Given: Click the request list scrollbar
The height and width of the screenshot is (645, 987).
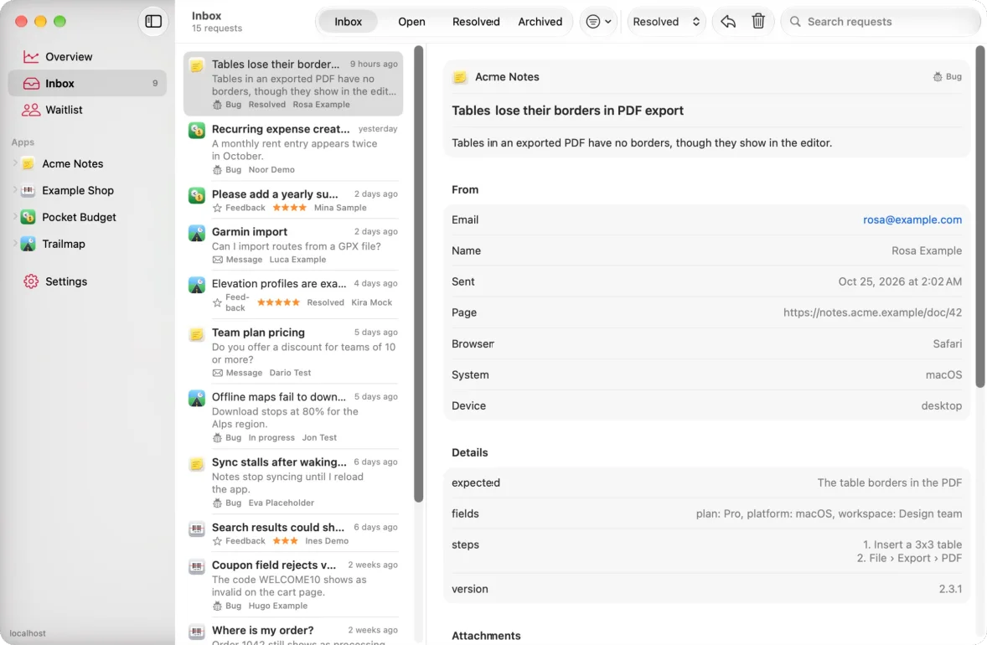Looking at the screenshot, I should 418,274.
